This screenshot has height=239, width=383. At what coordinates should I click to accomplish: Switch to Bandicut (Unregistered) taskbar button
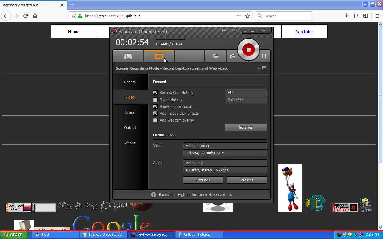103,235
